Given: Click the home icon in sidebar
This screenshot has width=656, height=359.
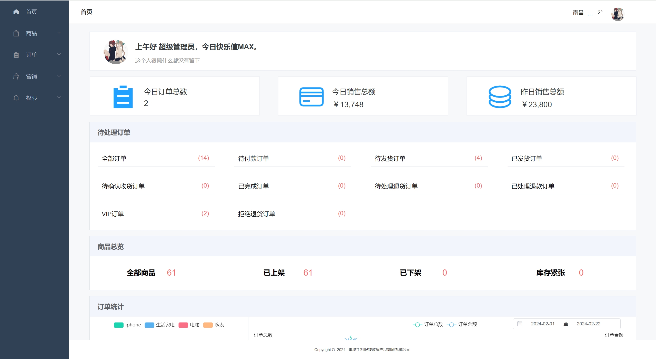Looking at the screenshot, I should [x=16, y=12].
